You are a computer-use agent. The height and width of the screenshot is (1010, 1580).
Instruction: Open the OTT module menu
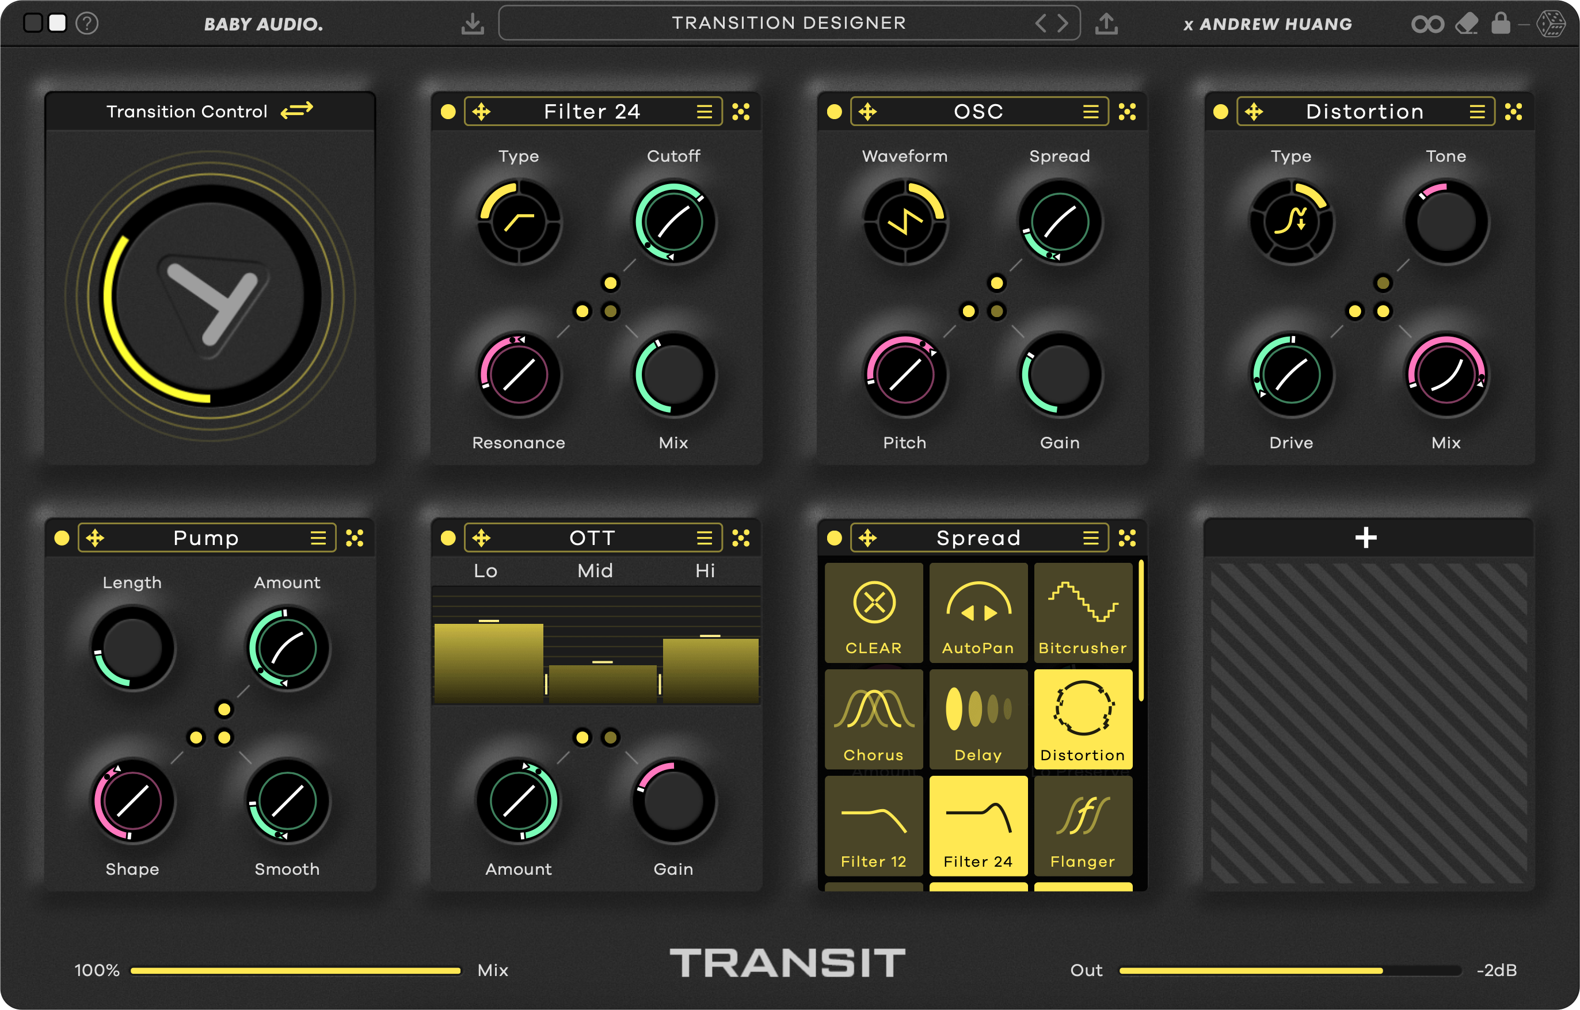[x=705, y=537]
